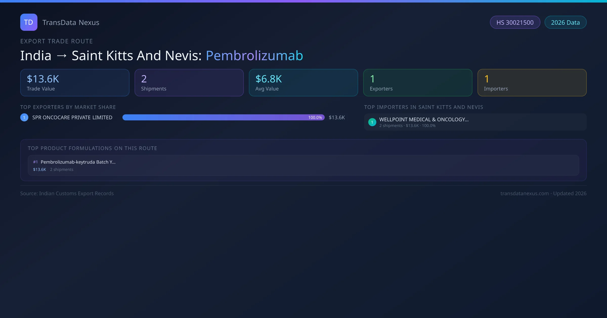Click the $13.6K exporter value label
Image resolution: width=607 pixels, height=318 pixels.
337,117
